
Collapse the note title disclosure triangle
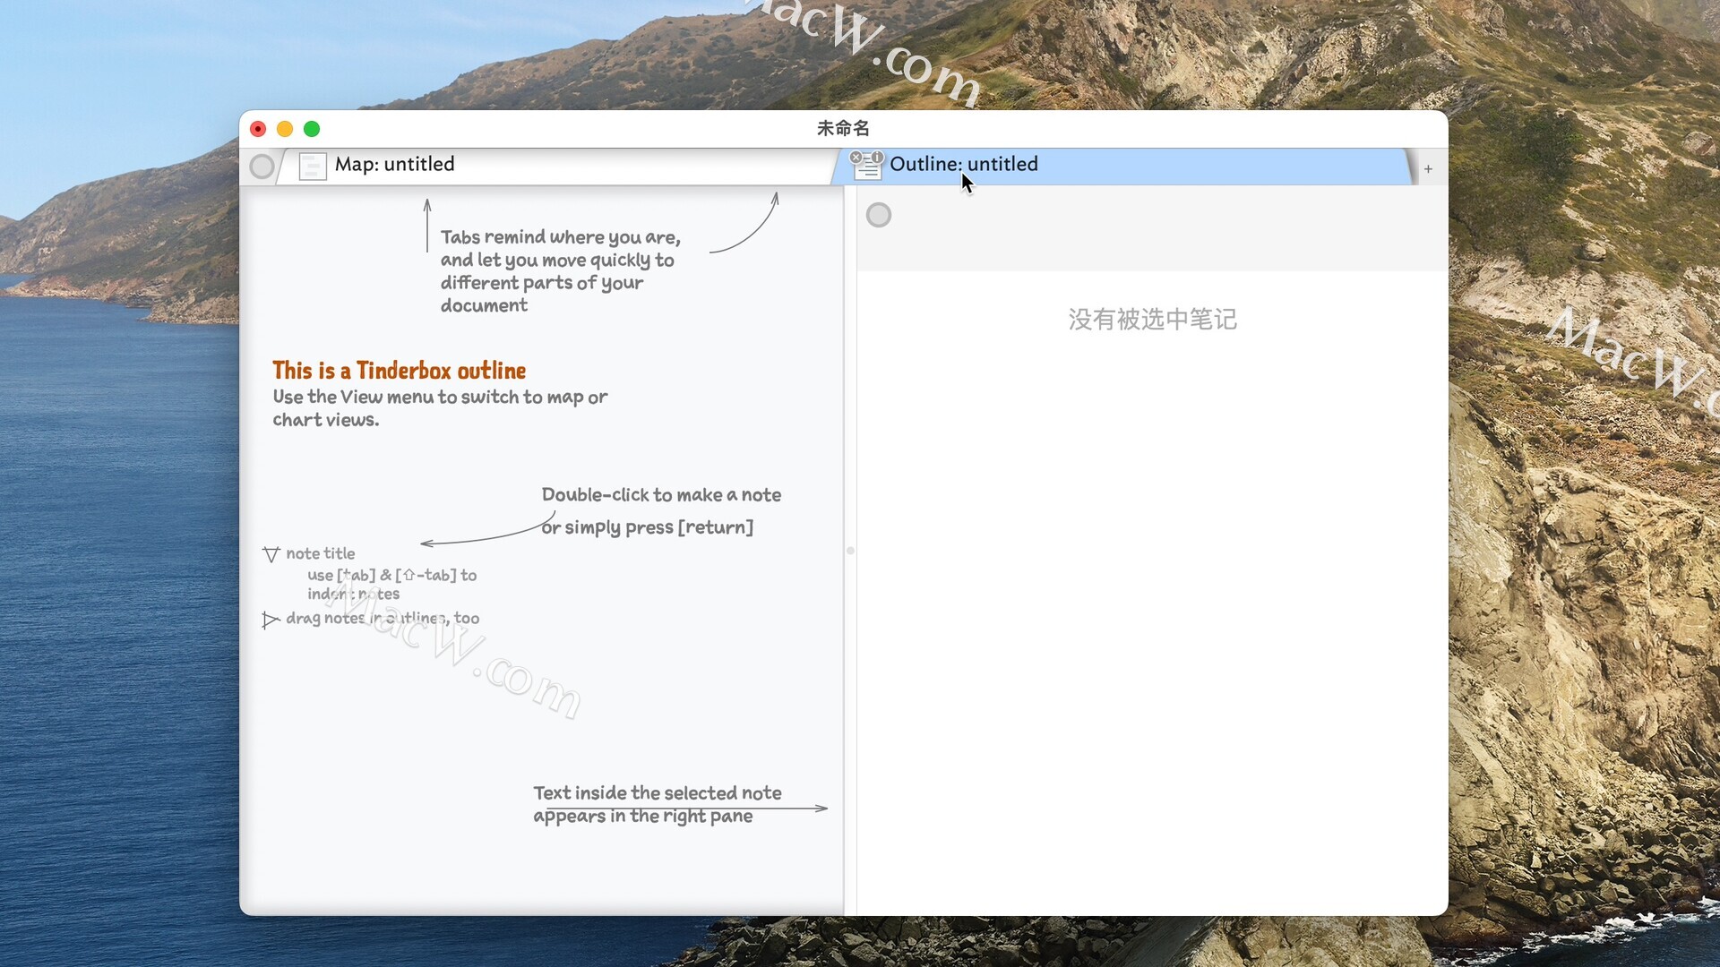click(x=271, y=555)
